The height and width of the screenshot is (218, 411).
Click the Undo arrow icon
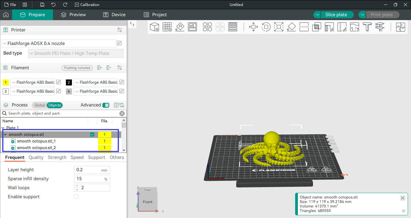tap(53, 4)
